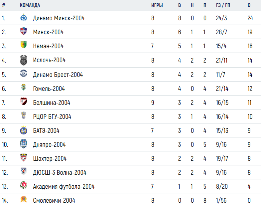Open the РЦОР БГУ-2004 team page
Image resolution: width=261 pixels, height=206 pixels.
point(52,117)
